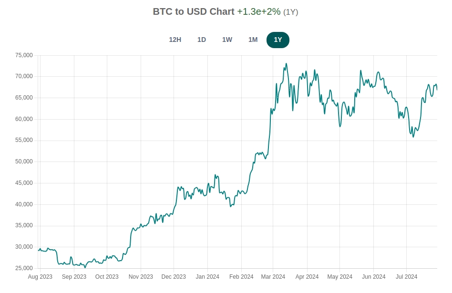Click the Jan 2024 x-axis label
The height and width of the screenshot is (293, 452).
click(207, 277)
